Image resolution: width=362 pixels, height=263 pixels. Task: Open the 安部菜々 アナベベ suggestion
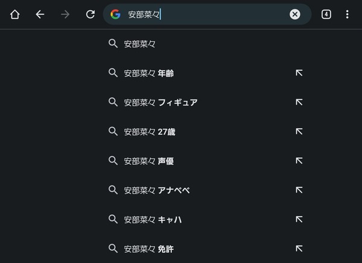[x=198, y=190]
